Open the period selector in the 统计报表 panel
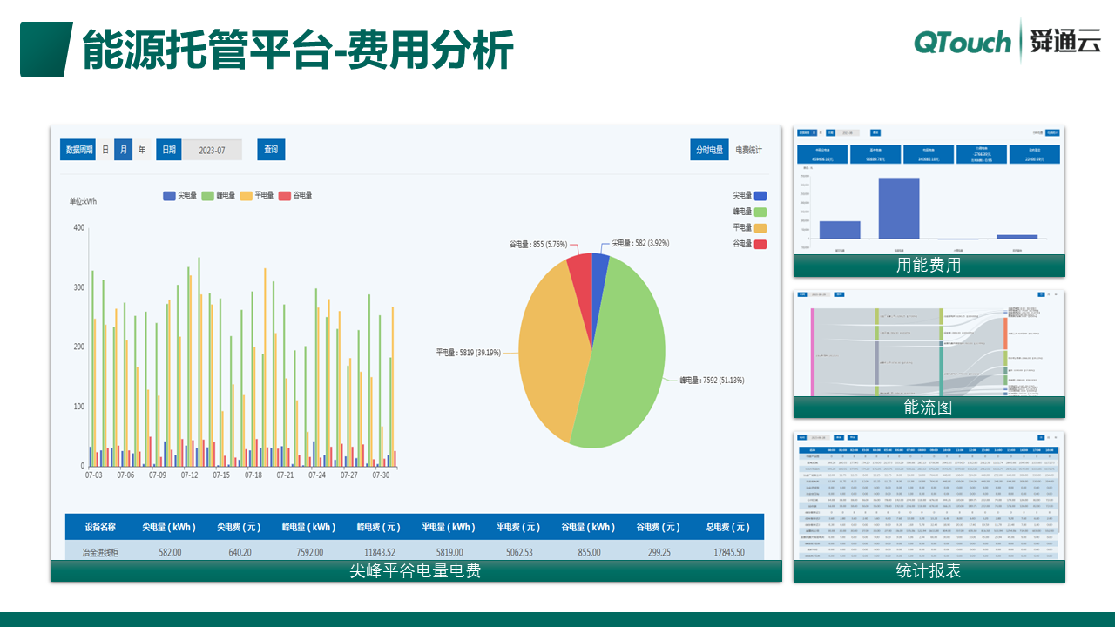Viewport: 1115px width, 627px height. click(801, 436)
